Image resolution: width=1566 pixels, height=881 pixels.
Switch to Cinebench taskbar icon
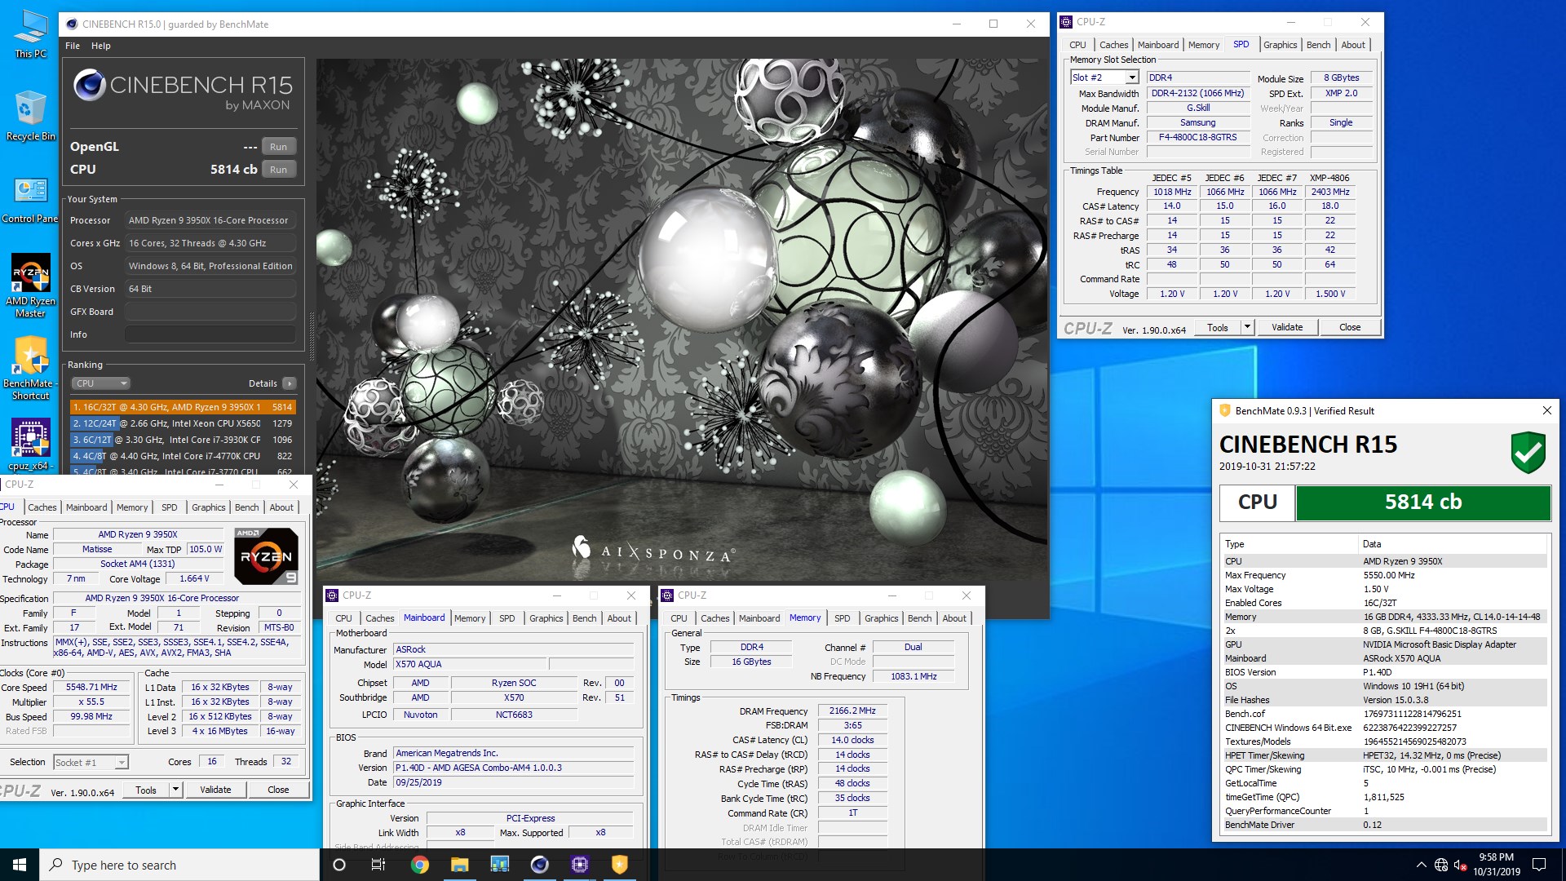[x=539, y=865]
